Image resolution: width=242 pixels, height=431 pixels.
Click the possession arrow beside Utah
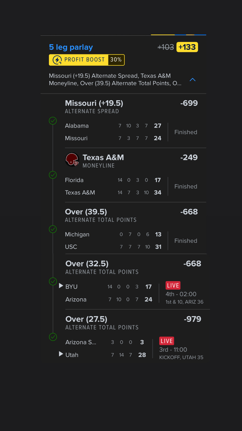point(61,354)
